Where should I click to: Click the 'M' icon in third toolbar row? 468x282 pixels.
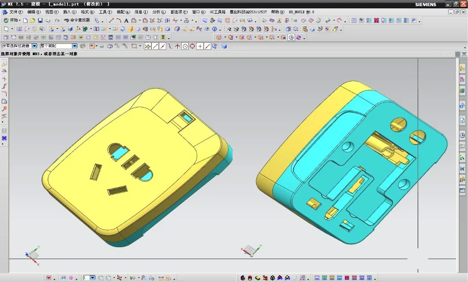[x=103, y=37]
